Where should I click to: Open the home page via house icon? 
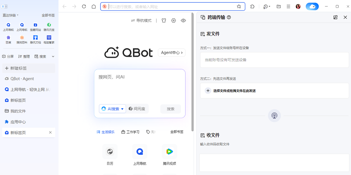coord(94,6)
